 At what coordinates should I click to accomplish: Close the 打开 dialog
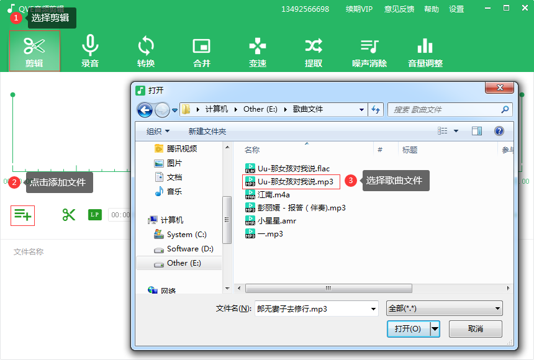point(499,88)
